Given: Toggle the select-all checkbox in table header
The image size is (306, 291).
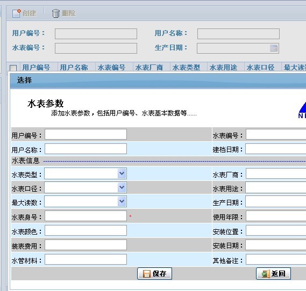Looking at the screenshot, I should coord(13,68).
